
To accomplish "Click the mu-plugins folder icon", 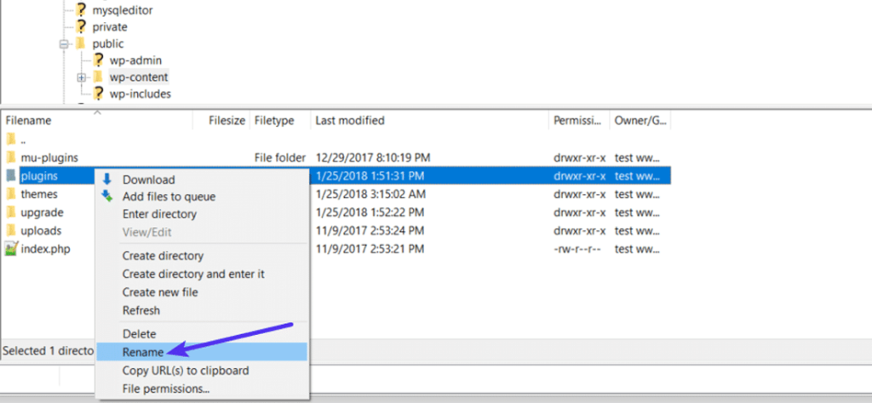I will pos(10,157).
